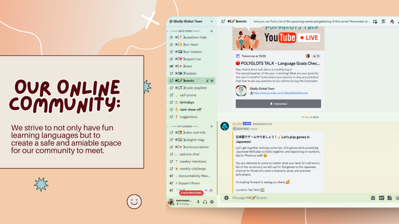This screenshot has width=399, height=224.
Task: Open the sticker picker icon
Action: [389, 198]
